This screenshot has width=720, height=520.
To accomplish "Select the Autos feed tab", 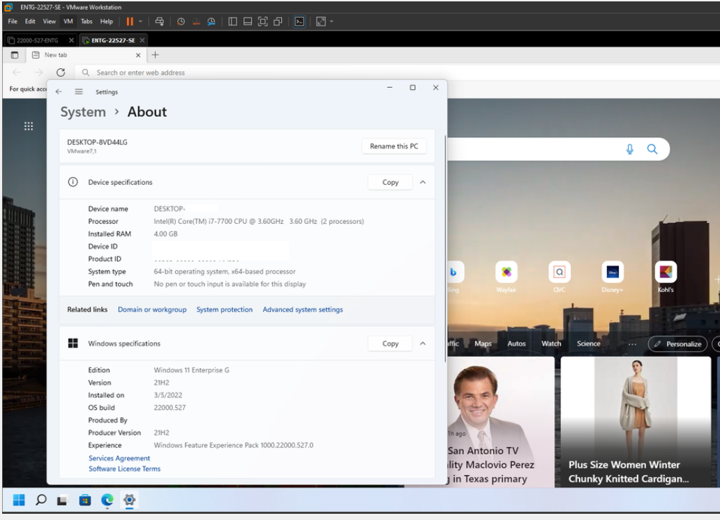I will (x=516, y=344).
